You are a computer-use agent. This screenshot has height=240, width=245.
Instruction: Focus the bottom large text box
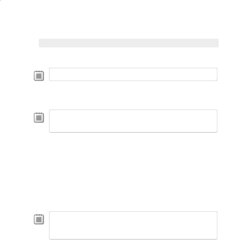tap(133, 225)
